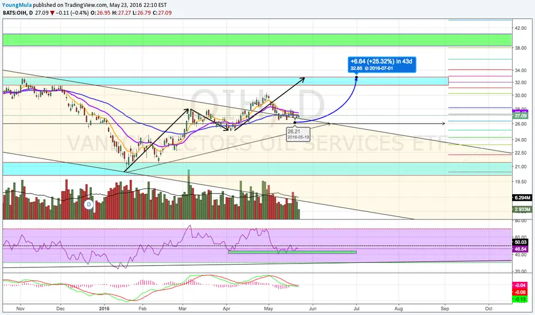535x315 pixels.
Task: Click the 50.03 RSI axis label
Action: (520, 242)
